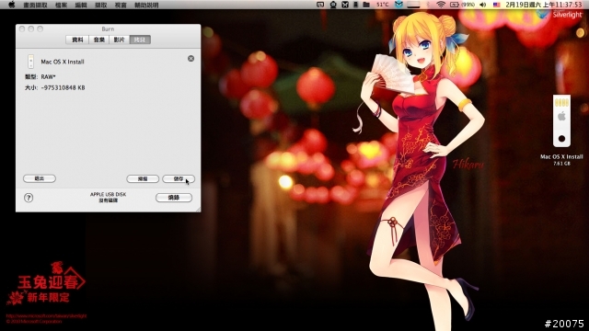This screenshot has height=331, width=589.
Task: Click the Mac OS X Install disk icon in Burn
Action: click(x=30, y=62)
